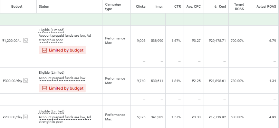279x128 pixels.
Task: Sort by the CTR column header
Action: click(177, 7)
